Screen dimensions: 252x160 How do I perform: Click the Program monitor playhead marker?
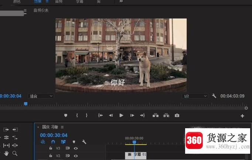26,104
